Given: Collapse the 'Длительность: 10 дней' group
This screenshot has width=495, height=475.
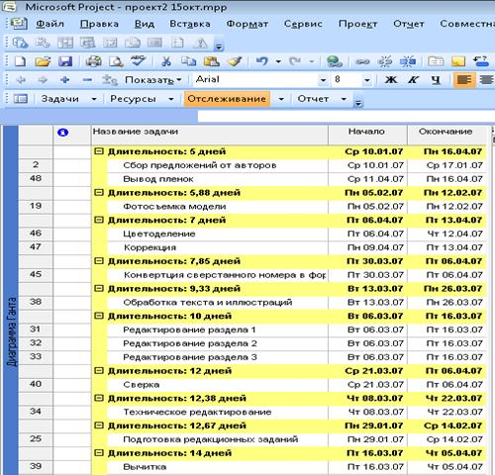Looking at the screenshot, I should 99,316.
